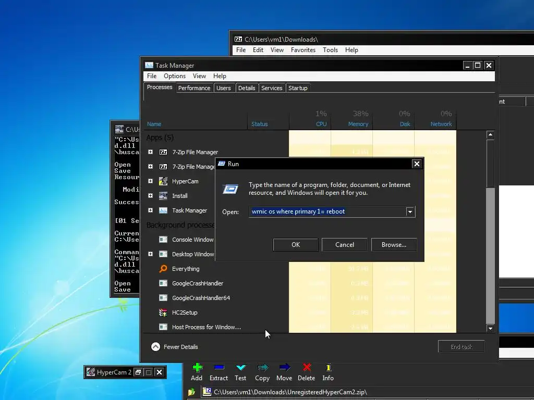Click the command prompt window title icon
The width and height of the screenshot is (534, 400).
(119, 129)
